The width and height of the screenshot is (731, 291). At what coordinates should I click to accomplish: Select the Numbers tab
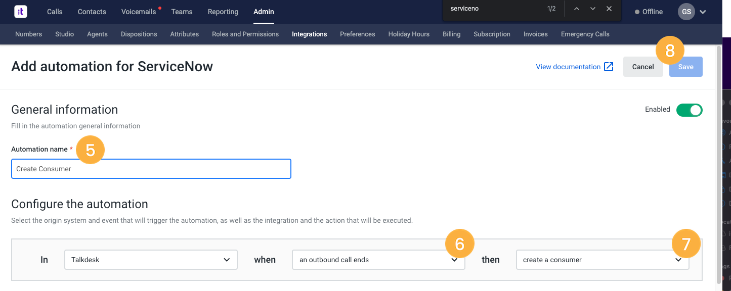(x=28, y=34)
